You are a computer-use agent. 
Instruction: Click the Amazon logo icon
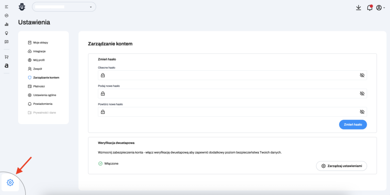point(6,66)
